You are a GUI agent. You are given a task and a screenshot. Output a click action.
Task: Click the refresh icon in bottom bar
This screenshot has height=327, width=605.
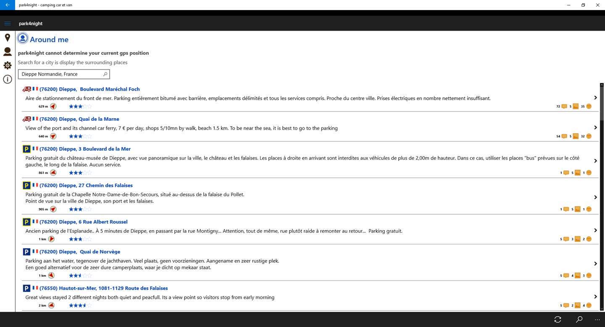(x=558, y=319)
